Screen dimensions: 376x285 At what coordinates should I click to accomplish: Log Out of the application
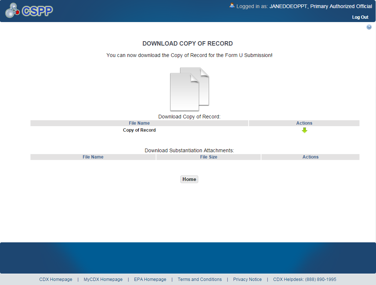click(360, 17)
